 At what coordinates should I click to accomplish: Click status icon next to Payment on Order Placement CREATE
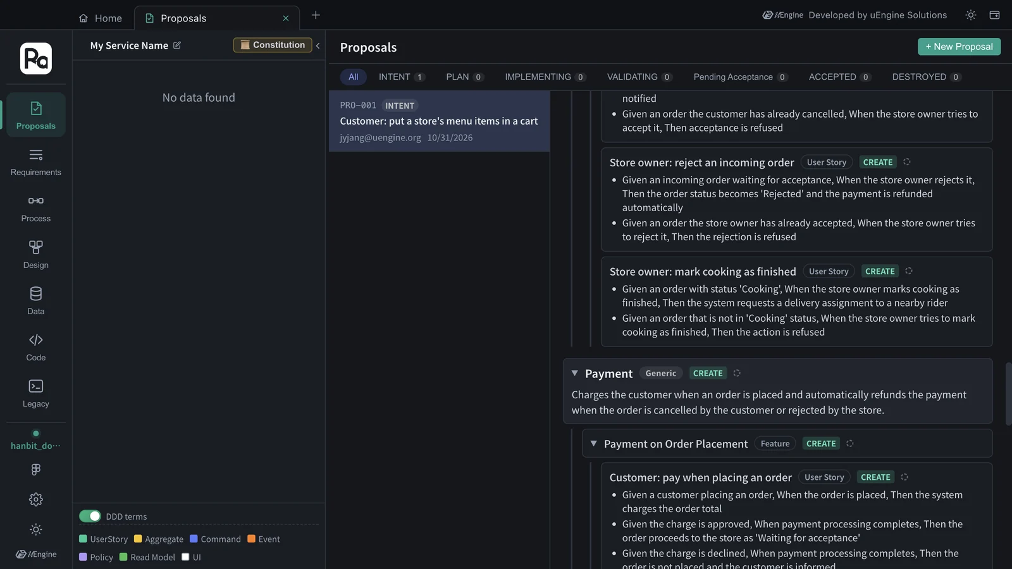point(850,444)
